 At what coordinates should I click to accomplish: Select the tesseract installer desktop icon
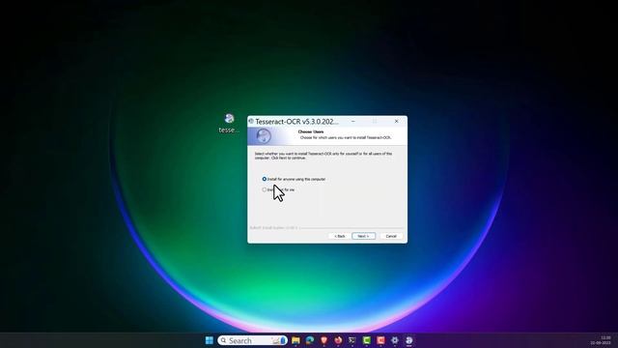[x=229, y=123]
